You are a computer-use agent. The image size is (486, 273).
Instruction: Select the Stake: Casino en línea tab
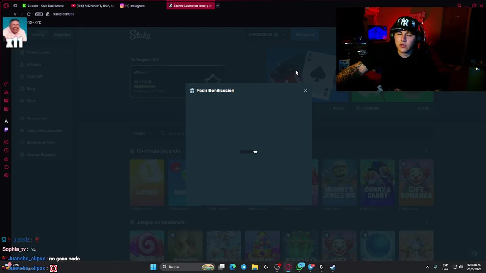tap(191, 6)
